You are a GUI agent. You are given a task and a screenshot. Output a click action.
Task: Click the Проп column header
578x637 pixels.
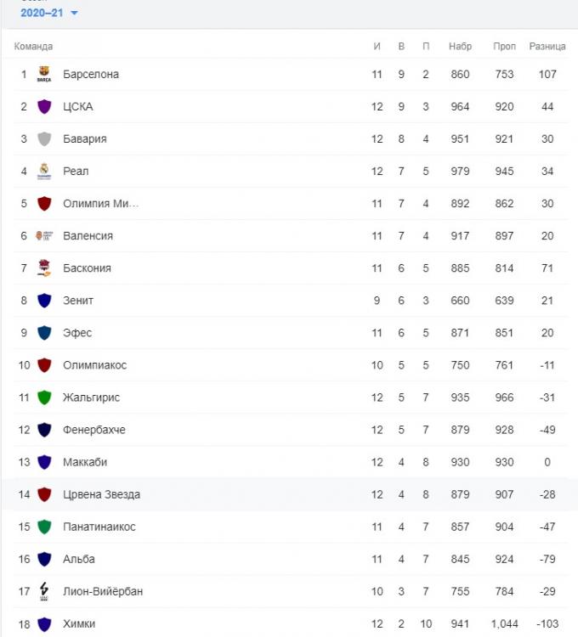pos(504,46)
